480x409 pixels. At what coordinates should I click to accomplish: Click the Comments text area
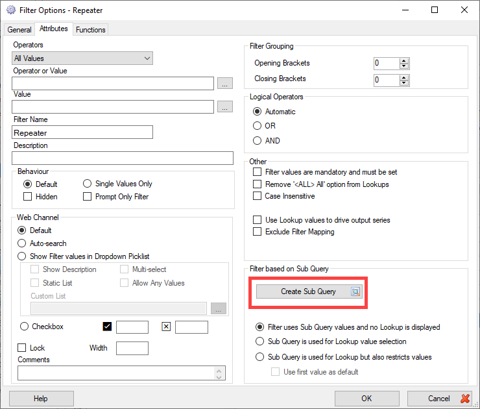tap(121, 373)
